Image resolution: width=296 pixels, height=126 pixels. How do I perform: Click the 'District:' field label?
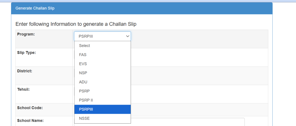point(25,71)
